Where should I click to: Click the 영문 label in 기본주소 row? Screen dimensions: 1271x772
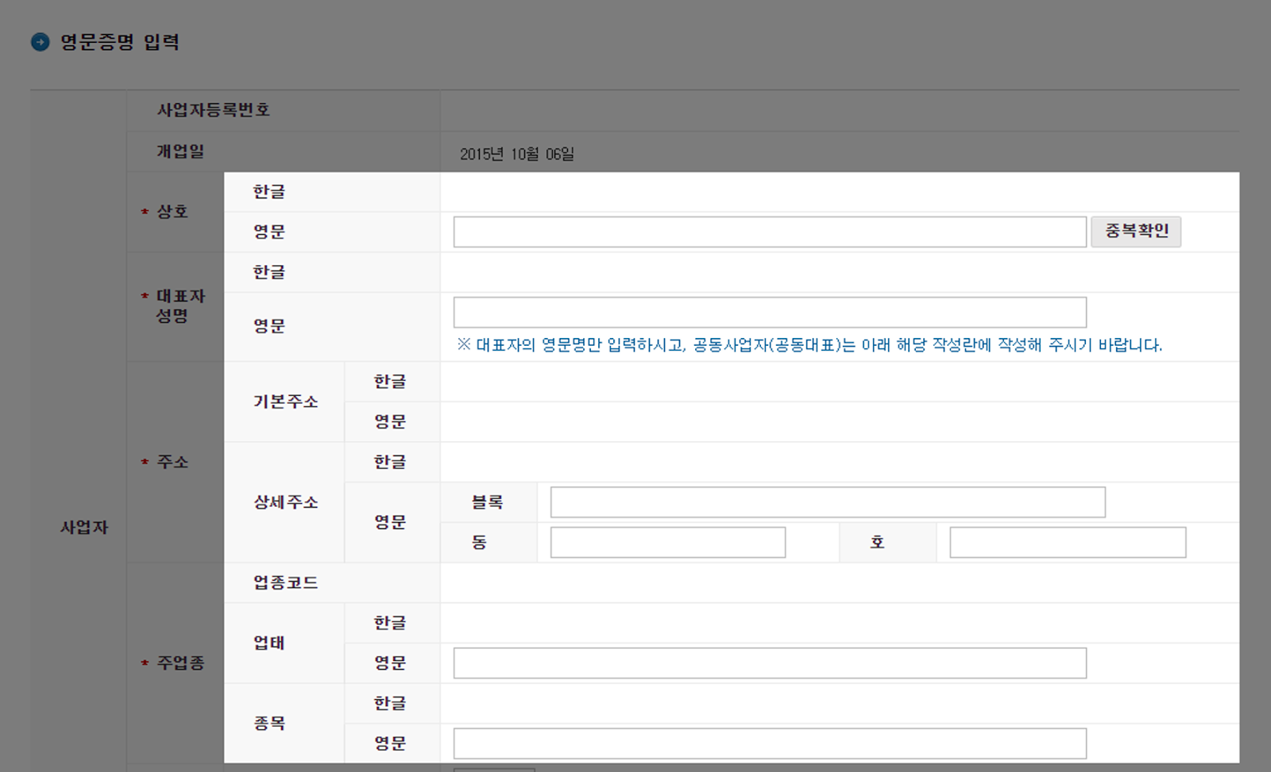[x=390, y=422]
